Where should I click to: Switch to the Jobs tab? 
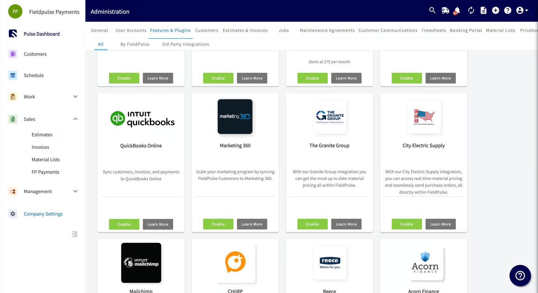point(284,30)
